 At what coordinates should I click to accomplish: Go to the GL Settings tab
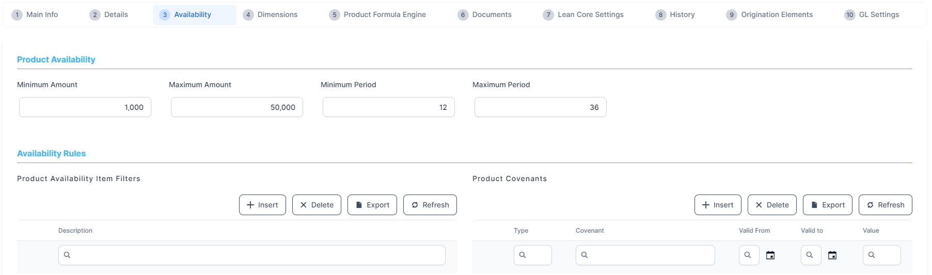point(872,15)
